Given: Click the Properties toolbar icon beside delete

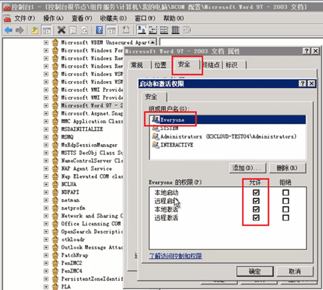Looking at the screenshot, I should pyautogui.click(x=73, y=30).
